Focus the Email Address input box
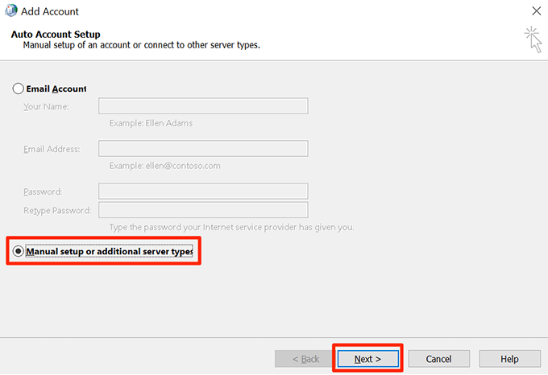This screenshot has width=548, height=375. pos(203,149)
